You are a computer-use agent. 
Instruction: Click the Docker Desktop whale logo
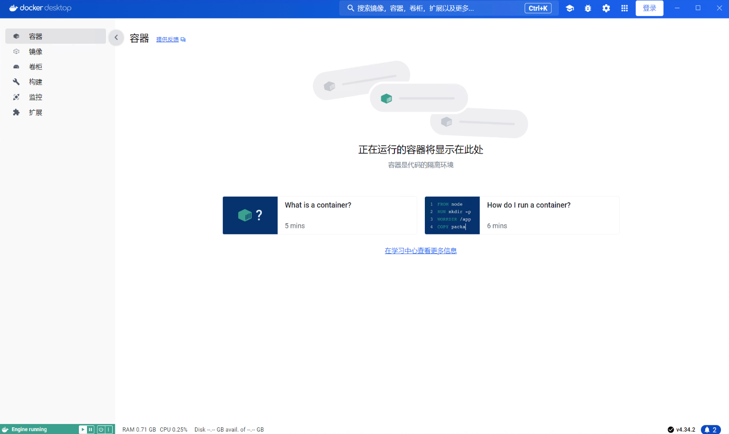[13, 8]
